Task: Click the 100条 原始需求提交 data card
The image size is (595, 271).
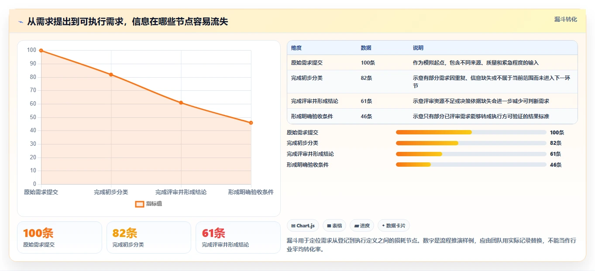Action: [x=59, y=237]
